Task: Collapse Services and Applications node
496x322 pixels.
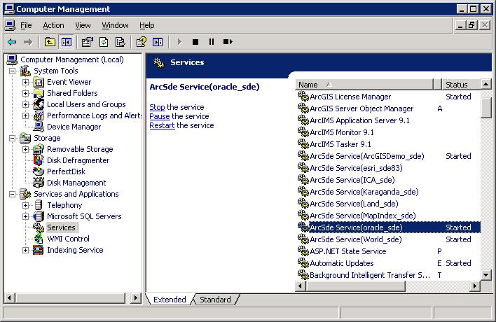Action: (12, 194)
